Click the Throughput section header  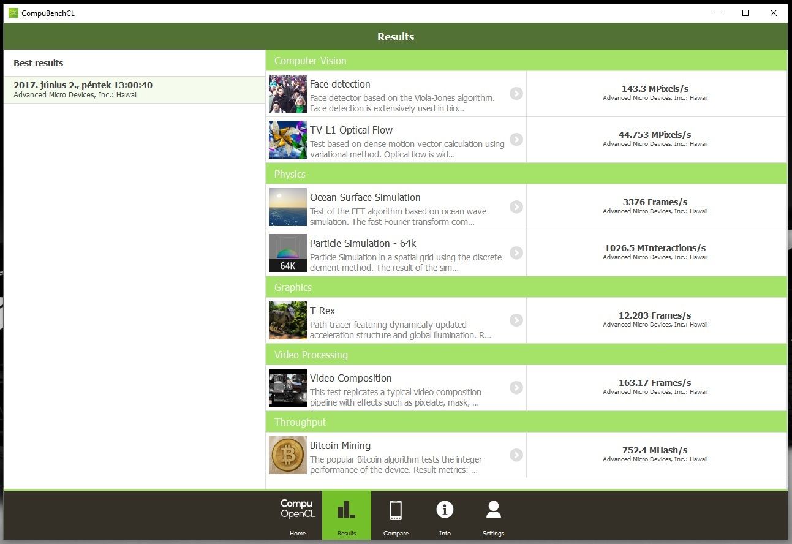[526, 422]
